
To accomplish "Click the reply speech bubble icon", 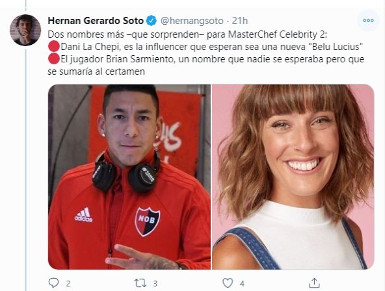I will 53,283.
